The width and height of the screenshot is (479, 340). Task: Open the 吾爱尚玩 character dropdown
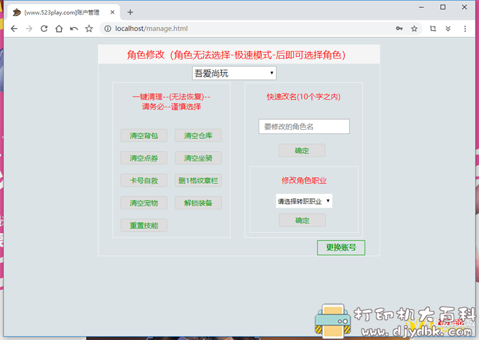coord(234,73)
